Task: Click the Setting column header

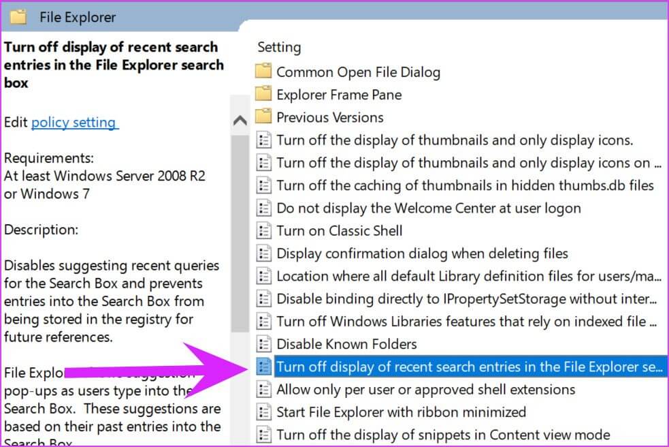Action: (x=279, y=47)
